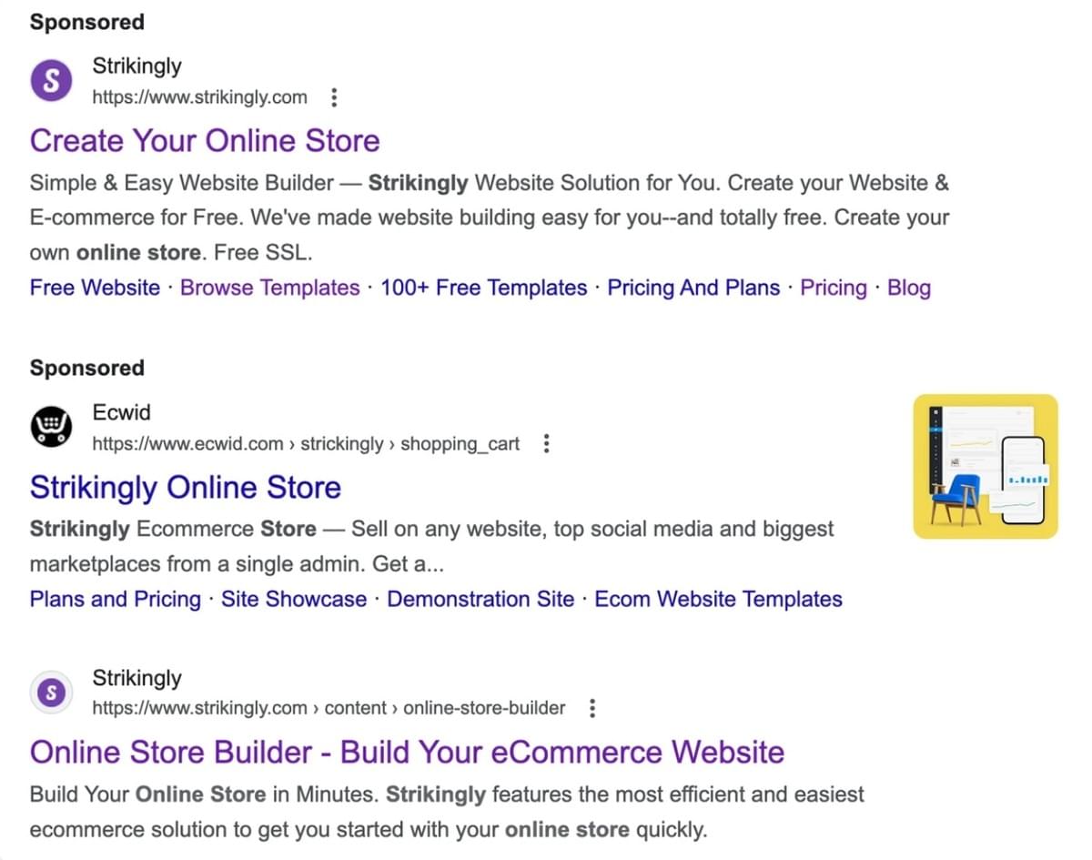
Task: Open "Online Store Builder - Build Your eCommerce Website"
Action: [x=407, y=753]
